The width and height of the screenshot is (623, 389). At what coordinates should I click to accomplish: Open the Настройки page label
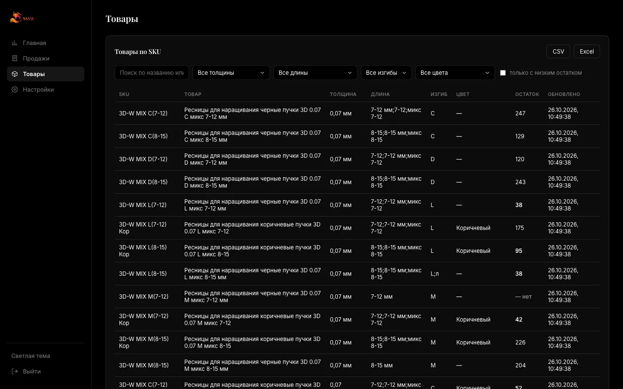point(38,89)
